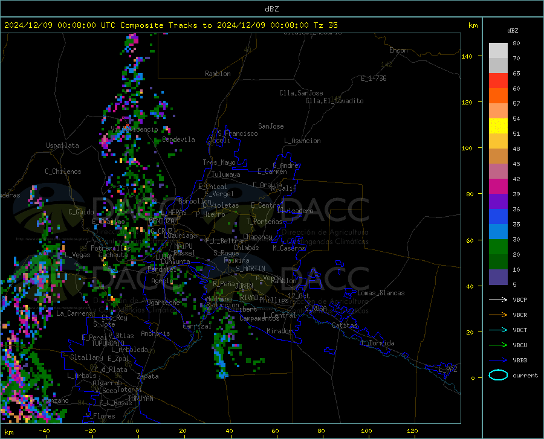
Task: Click the white VBCP arrow in legend
Action: pyautogui.click(x=498, y=300)
